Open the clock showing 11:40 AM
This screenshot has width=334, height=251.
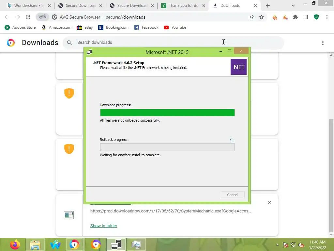point(317,244)
